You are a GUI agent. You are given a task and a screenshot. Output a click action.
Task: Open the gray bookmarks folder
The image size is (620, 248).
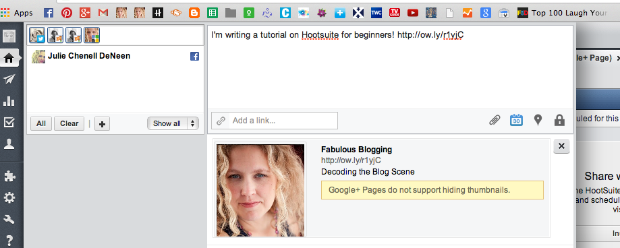(231, 13)
